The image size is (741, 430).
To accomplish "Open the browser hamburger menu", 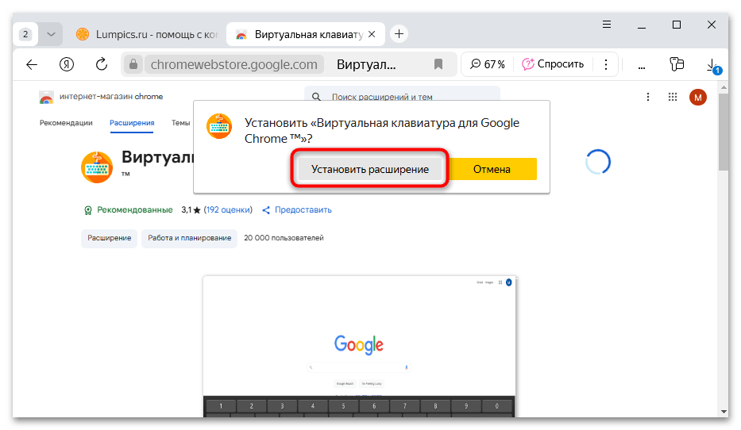I will tap(607, 25).
